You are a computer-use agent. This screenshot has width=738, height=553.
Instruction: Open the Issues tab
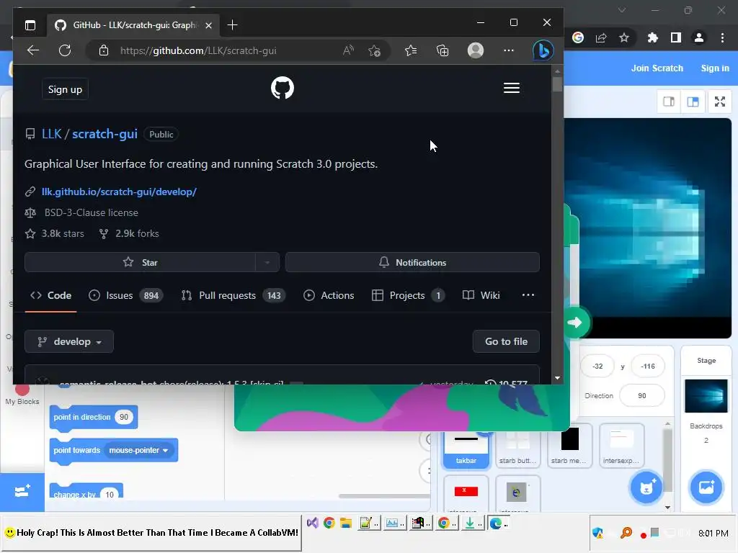coord(125,295)
